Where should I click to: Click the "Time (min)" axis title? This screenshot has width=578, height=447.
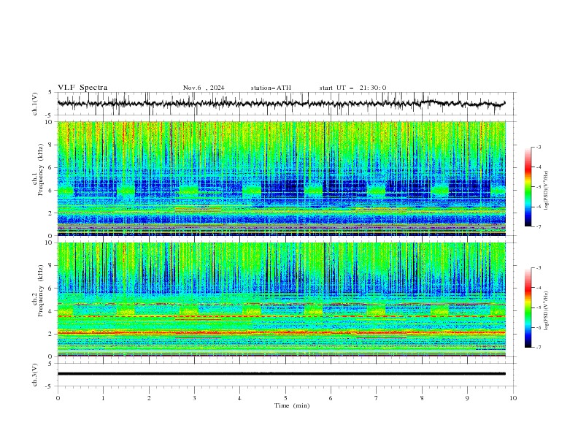point(292,405)
